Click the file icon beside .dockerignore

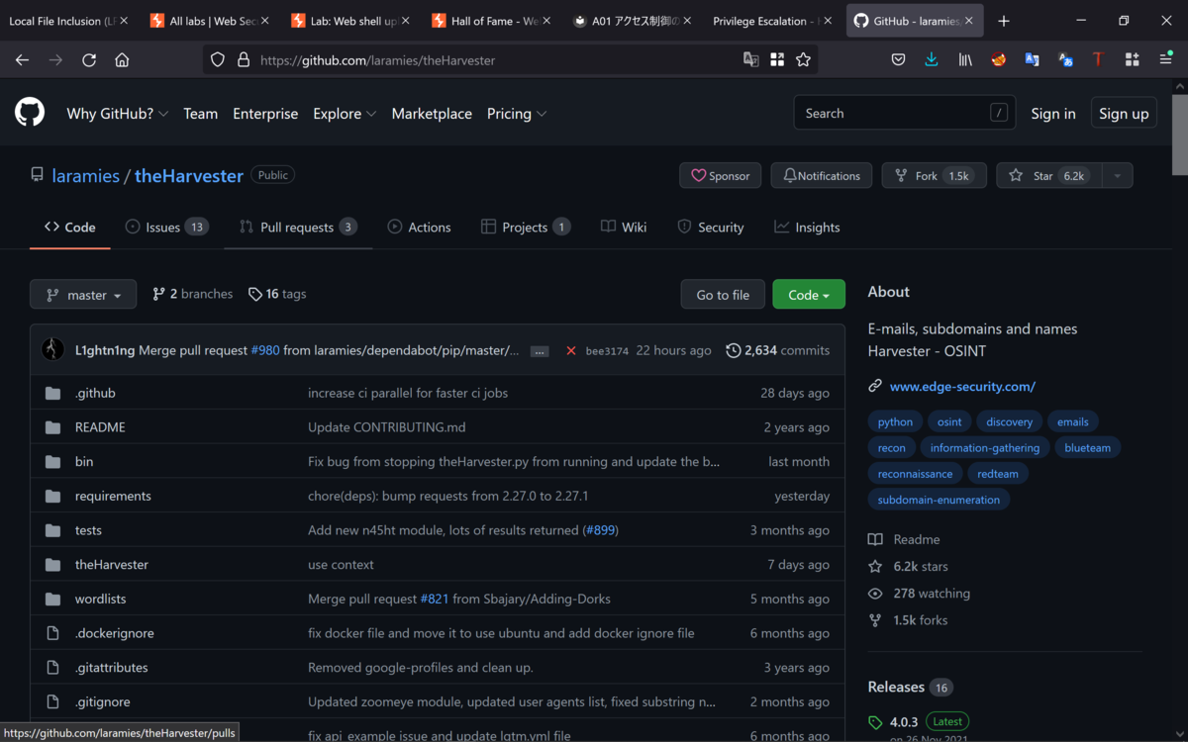(52, 633)
